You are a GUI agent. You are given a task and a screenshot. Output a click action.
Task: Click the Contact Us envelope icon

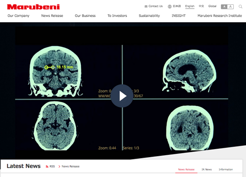tap(146, 6)
